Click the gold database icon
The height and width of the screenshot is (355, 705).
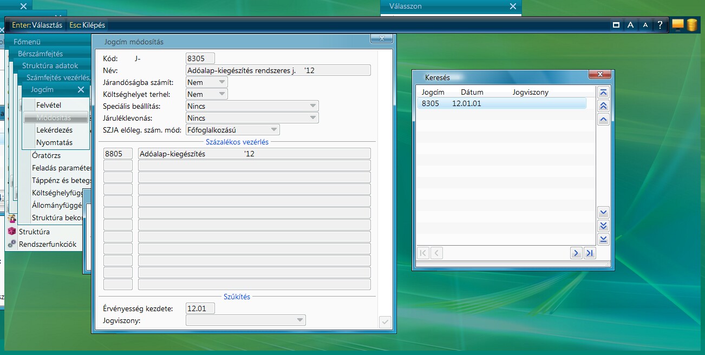692,25
